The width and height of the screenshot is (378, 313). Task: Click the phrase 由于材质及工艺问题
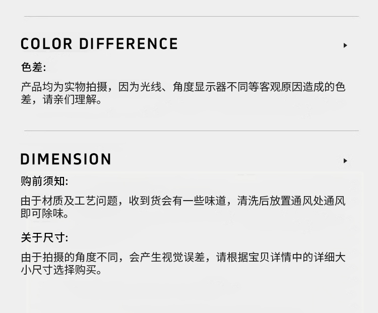pos(69,201)
